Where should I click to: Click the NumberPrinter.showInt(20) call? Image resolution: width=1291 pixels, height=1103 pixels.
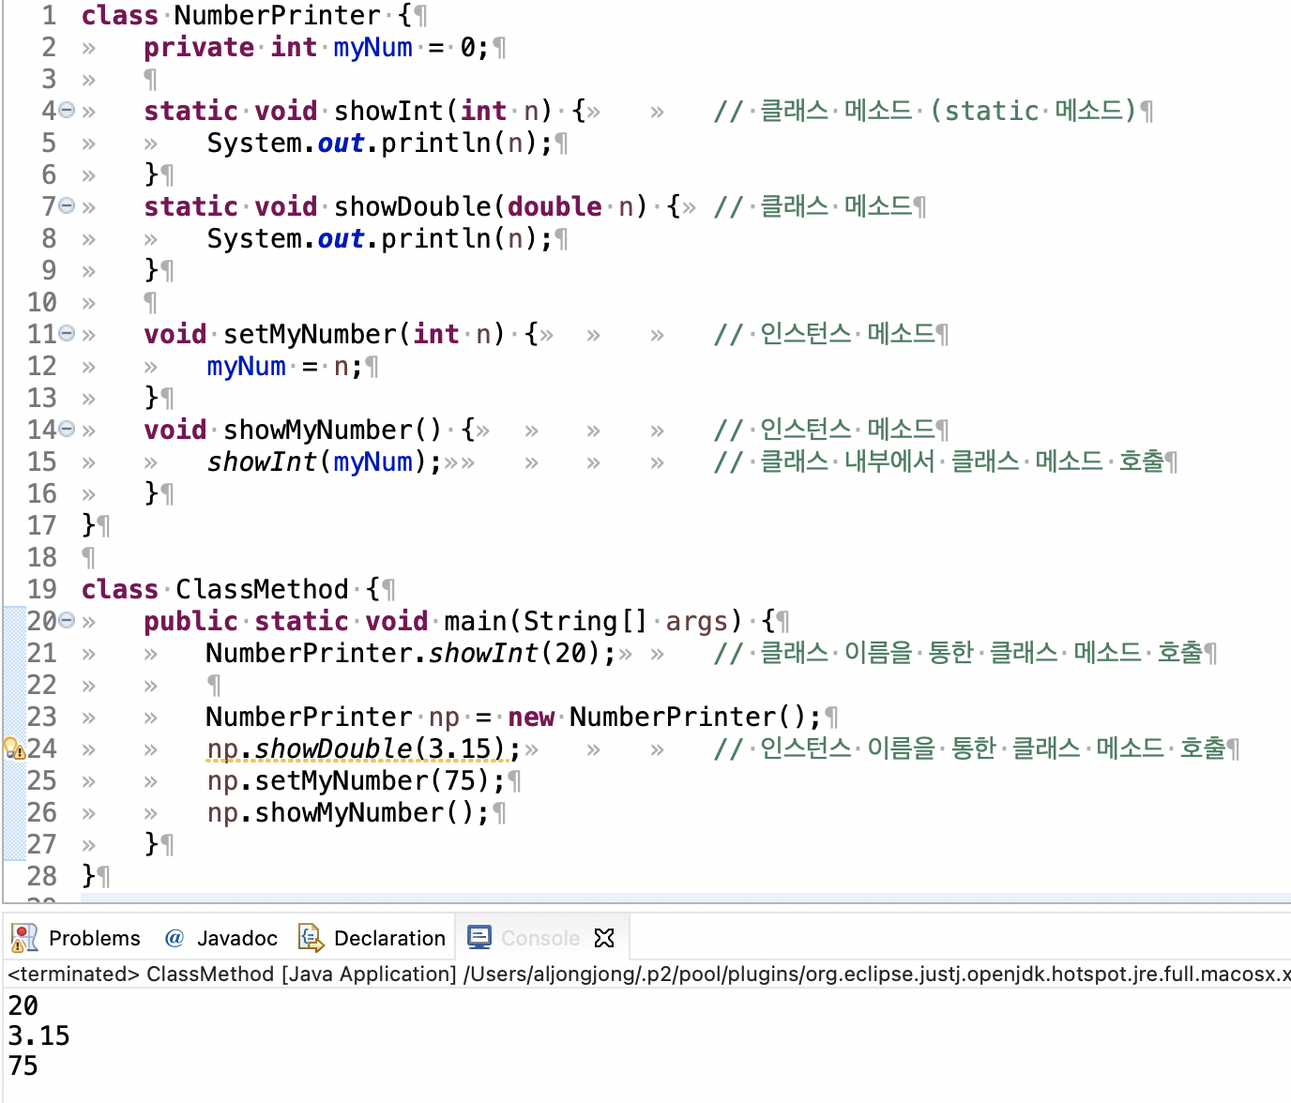tap(411, 653)
